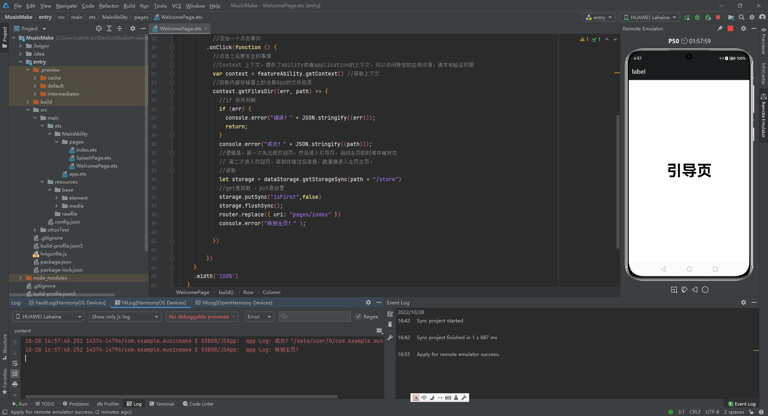Select the WelcomePage.ets editor tab
The height and width of the screenshot is (416, 768).
[180, 28]
